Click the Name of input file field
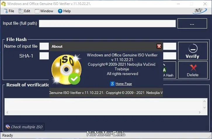 tap(44, 46)
